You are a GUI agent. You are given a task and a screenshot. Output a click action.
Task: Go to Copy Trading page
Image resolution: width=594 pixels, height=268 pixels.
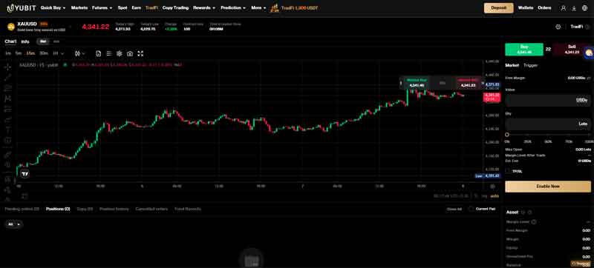click(x=175, y=7)
